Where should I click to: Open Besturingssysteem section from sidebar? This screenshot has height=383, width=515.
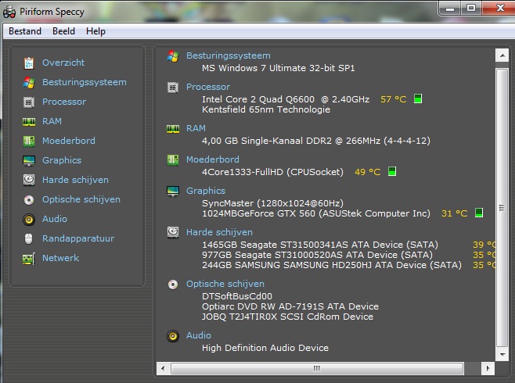[85, 82]
